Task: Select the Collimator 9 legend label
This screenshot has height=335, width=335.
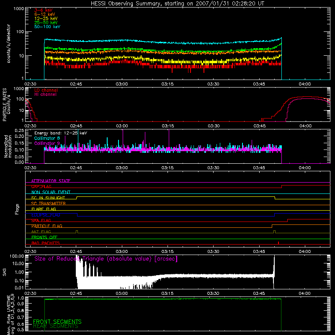Action: 47,143
